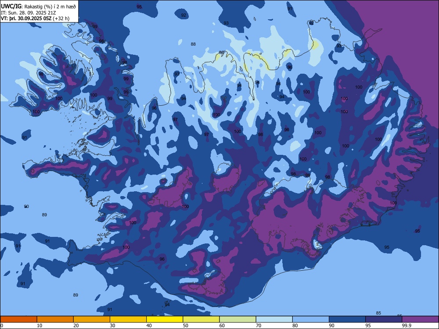Click the "20" legend tick label

point(76,325)
